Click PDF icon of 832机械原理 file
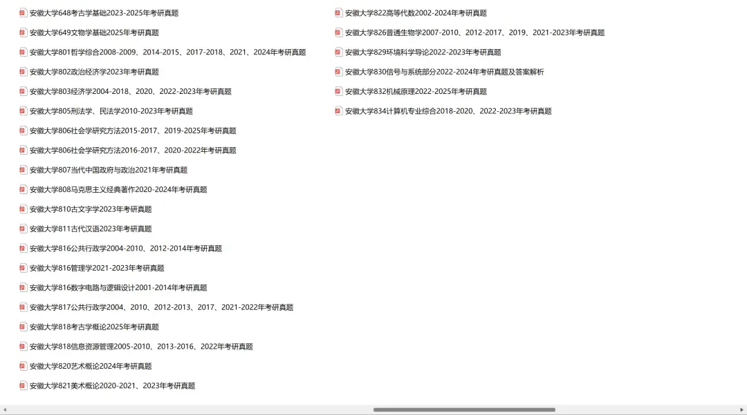The height and width of the screenshot is (415, 747). [338, 91]
